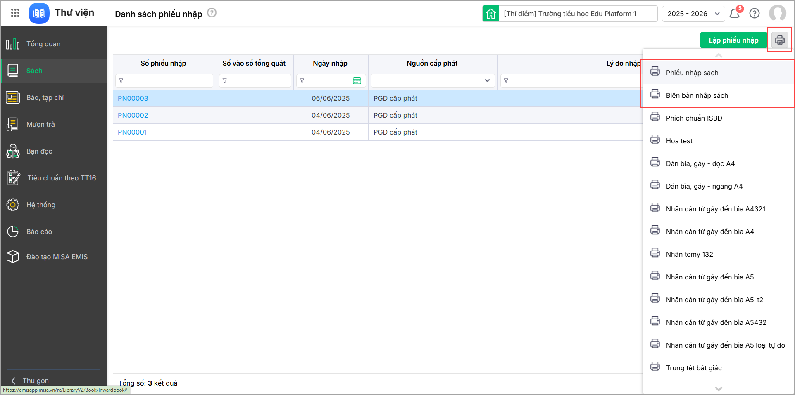Open Bạn đọc section label
Screen dimensions: 795x395
39,151
